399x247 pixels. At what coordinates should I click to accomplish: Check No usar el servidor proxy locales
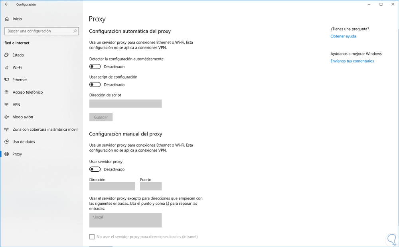point(92,237)
